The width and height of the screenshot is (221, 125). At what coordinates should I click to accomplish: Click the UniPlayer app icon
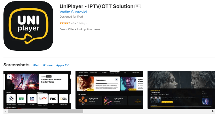pos(28,26)
